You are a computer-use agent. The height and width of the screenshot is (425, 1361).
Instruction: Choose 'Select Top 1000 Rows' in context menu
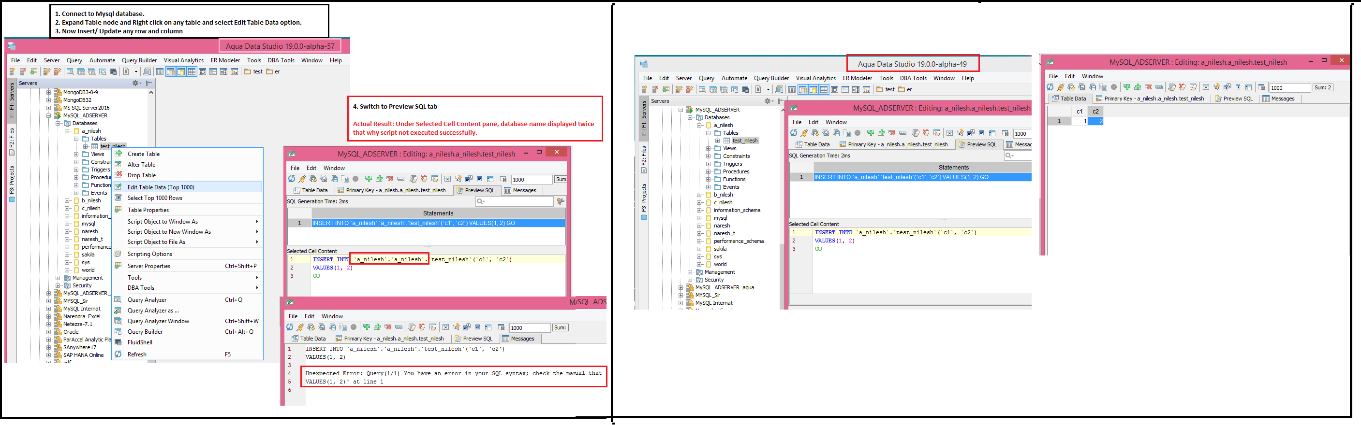tap(187, 198)
